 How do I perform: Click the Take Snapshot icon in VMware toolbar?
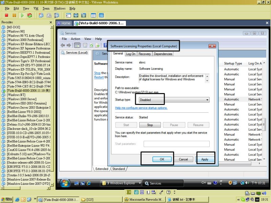tap(41, 15)
